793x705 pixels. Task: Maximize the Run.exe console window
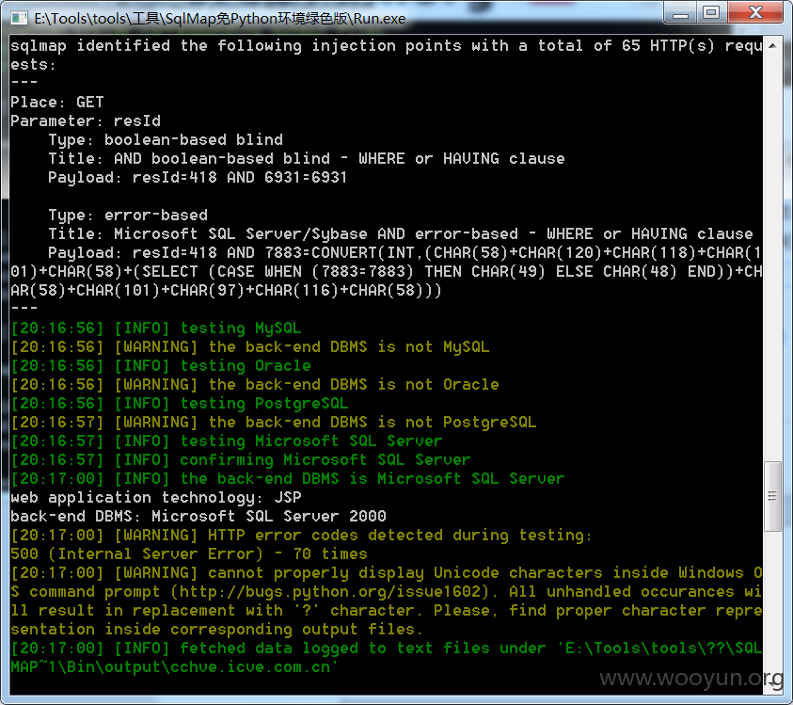click(x=712, y=12)
